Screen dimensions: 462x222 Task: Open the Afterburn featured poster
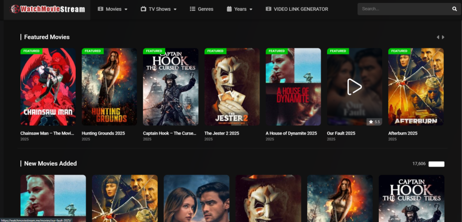tap(416, 87)
